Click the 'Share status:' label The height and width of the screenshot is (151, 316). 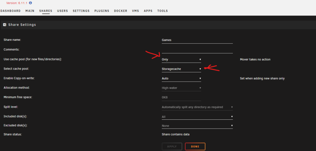coord(13,134)
